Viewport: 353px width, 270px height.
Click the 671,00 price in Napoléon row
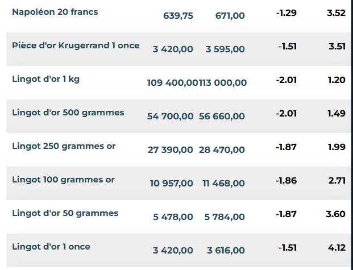[x=230, y=16]
